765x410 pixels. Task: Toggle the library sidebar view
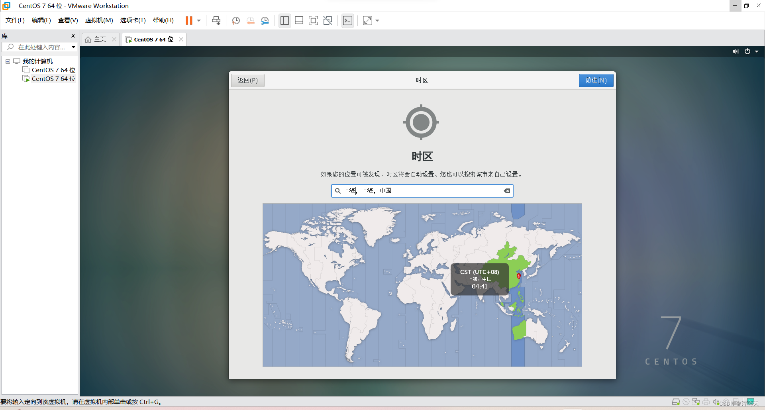pyautogui.click(x=284, y=20)
